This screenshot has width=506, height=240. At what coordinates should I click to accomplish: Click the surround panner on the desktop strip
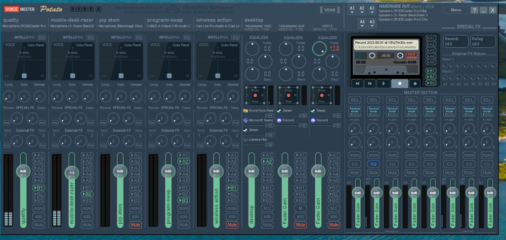pyautogui.click(x=255, y=96)
